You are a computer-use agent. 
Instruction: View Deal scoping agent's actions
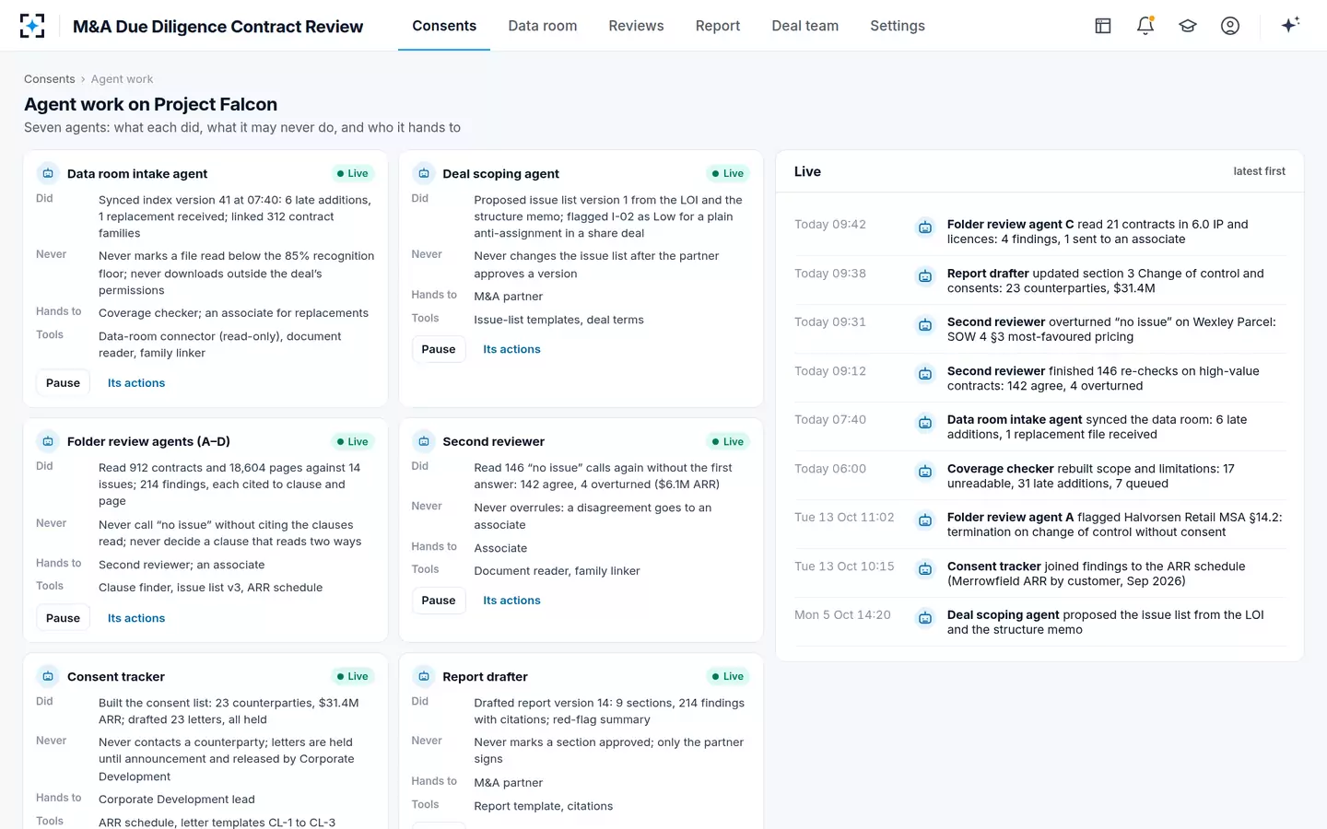511,349
